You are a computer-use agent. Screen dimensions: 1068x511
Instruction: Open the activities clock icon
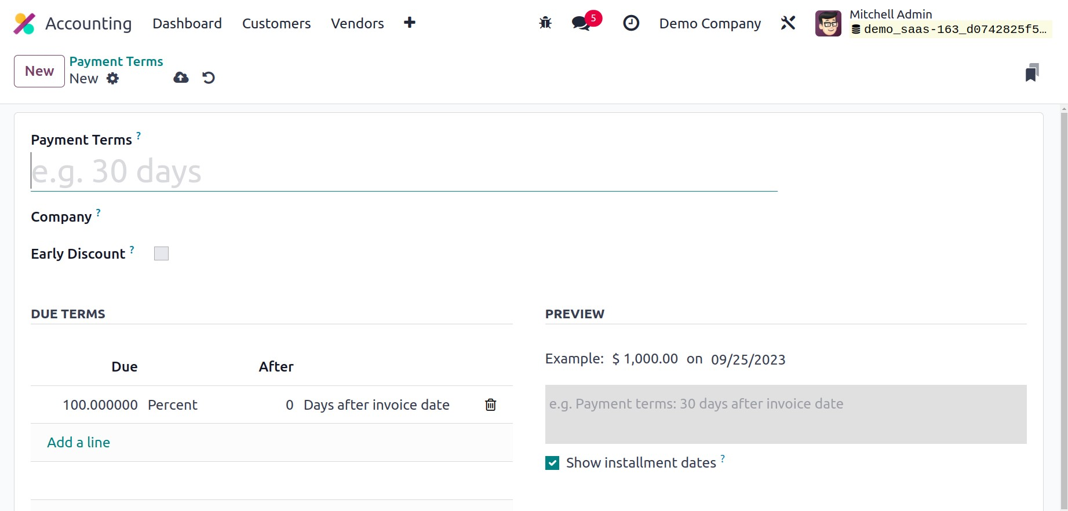pos(630,23)
